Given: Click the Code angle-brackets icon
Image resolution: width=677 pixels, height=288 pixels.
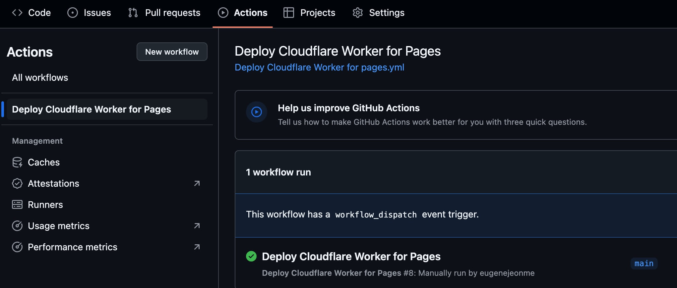Looking at the screenshot, I should coord(17,13).
